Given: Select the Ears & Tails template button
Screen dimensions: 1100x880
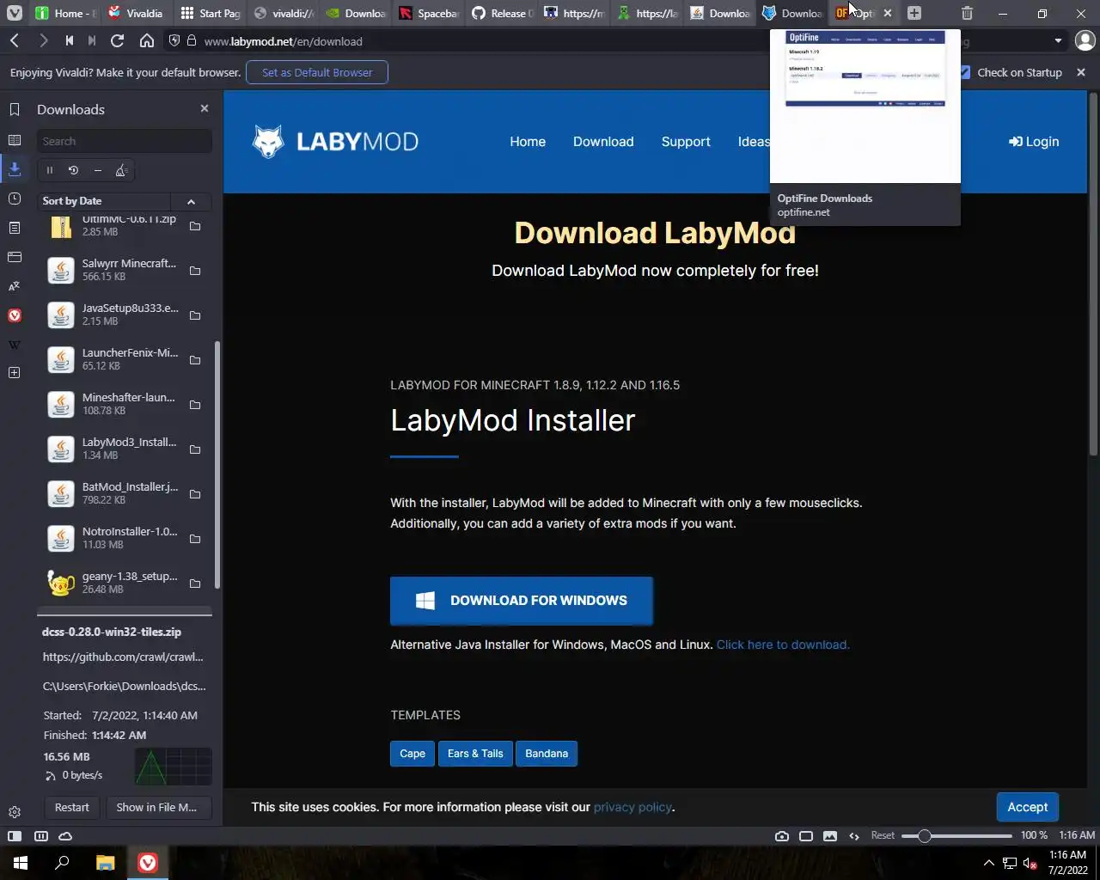Looking at the screenshot, I should click(x=475, y=754).
